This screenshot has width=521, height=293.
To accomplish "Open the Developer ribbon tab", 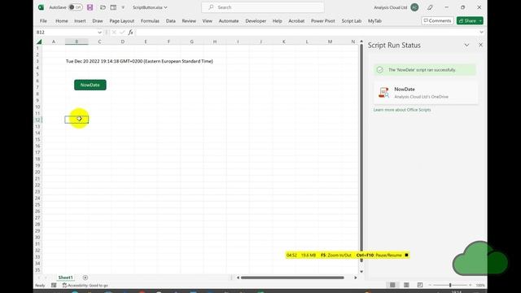I will [256, 21].
